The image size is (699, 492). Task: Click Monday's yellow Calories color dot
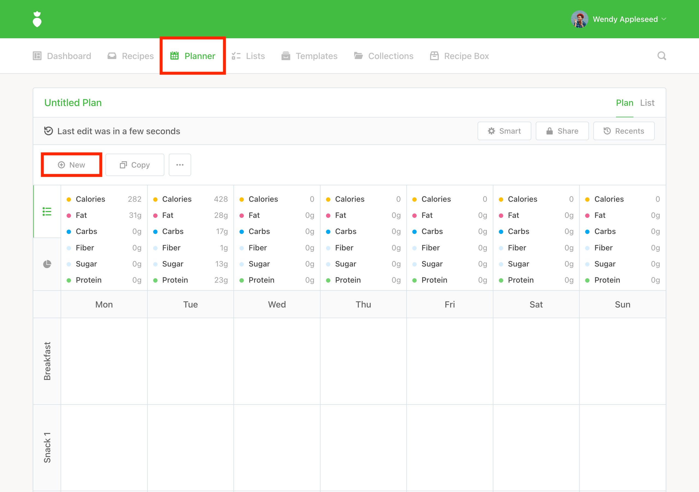coord(69,199)
